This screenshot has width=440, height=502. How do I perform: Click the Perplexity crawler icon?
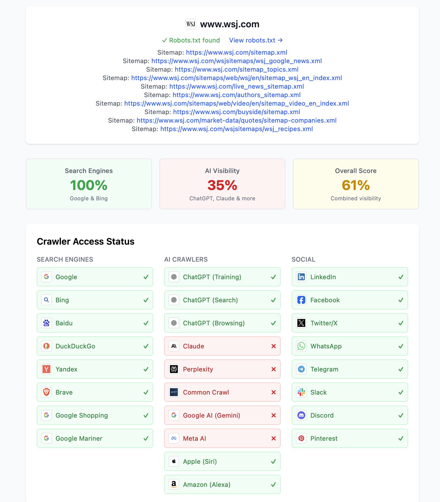[x=174, y=369]
